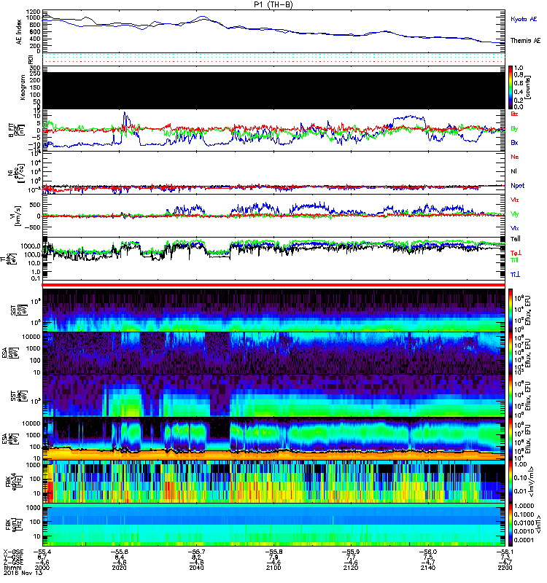547x583 pixels.
Task: Click the <|mV/m|> FBK color bar
Action: click(511, 482)
